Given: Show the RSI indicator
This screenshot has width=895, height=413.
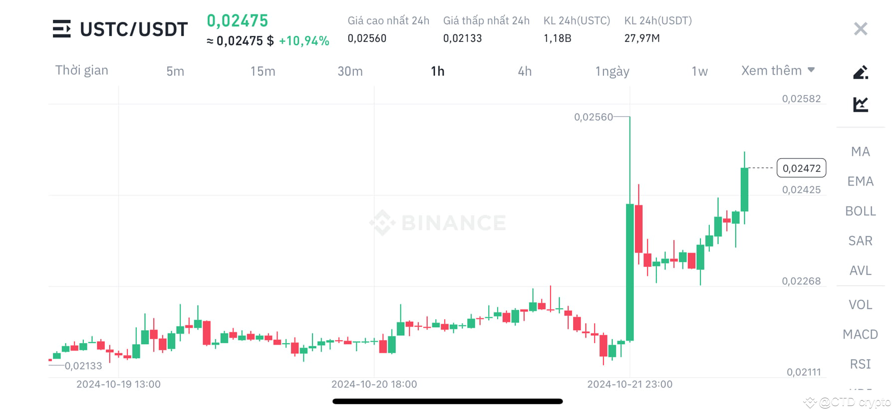Looking at the screenshot, I should click(x=860, y=364).
